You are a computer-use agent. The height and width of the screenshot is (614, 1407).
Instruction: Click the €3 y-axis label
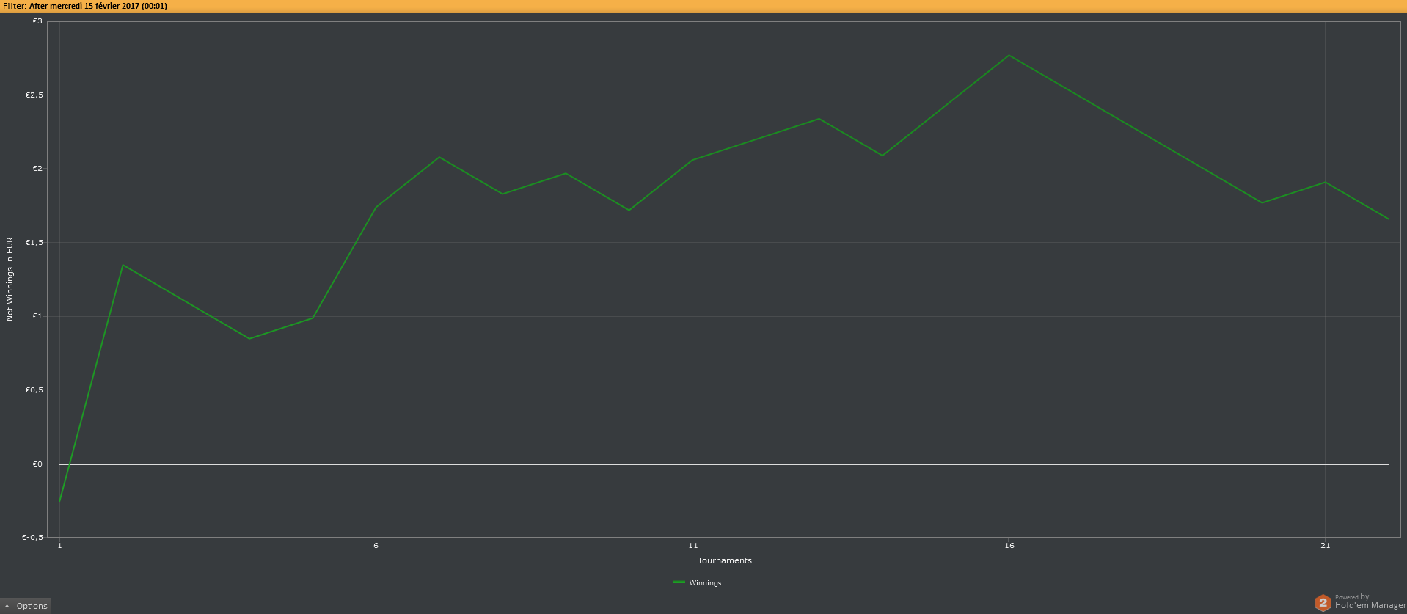click(x=37, y=21)
